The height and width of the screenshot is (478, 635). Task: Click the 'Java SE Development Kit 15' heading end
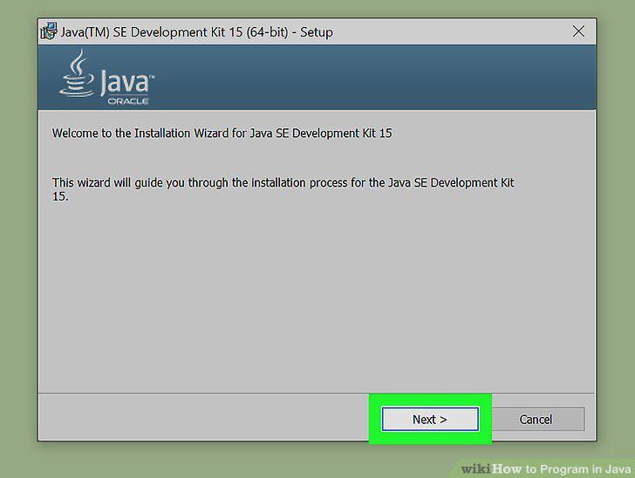pyautogui.click(x=321, y=133)
